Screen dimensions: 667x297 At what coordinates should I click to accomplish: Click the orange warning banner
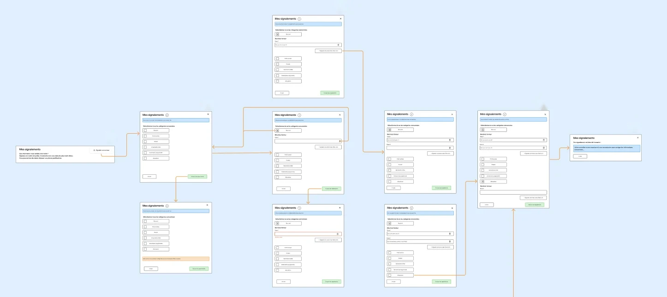pos(176,259)
